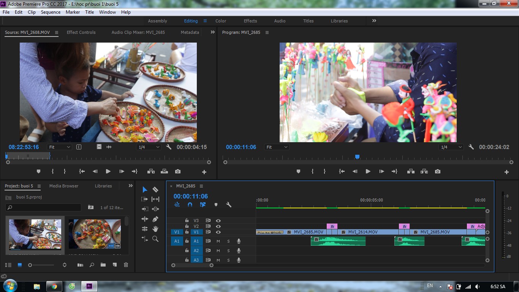
Task: Open the Program monitor Fit zoom dropdown
Action: pyautogui.click(x=277, y=147)
